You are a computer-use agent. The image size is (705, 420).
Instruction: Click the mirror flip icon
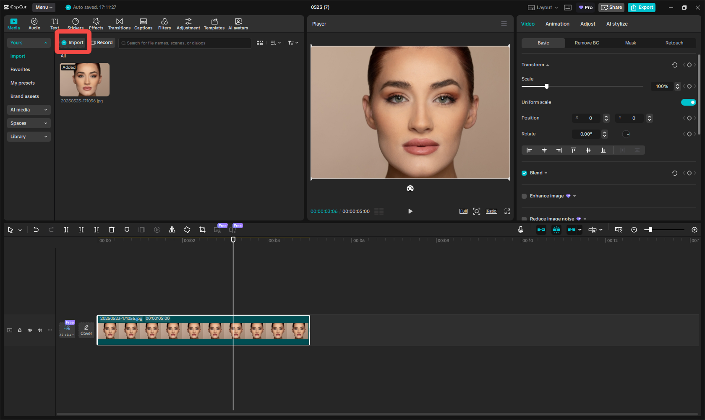[172, 230]
